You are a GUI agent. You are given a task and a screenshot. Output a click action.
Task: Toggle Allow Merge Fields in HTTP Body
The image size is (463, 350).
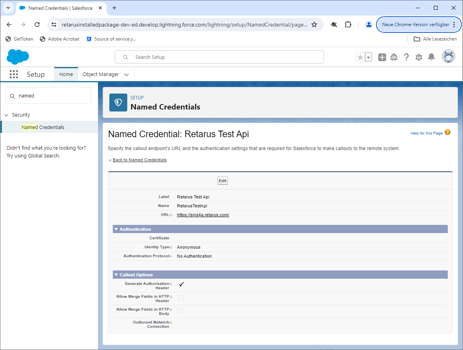pos(181,311)
